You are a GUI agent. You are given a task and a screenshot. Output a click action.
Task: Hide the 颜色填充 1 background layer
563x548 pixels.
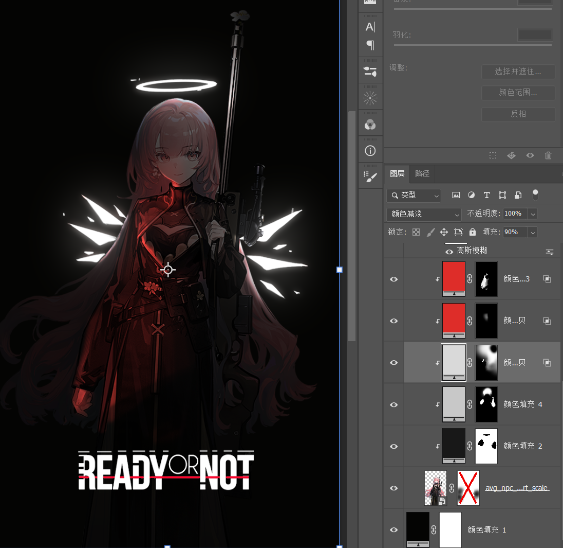394,529
